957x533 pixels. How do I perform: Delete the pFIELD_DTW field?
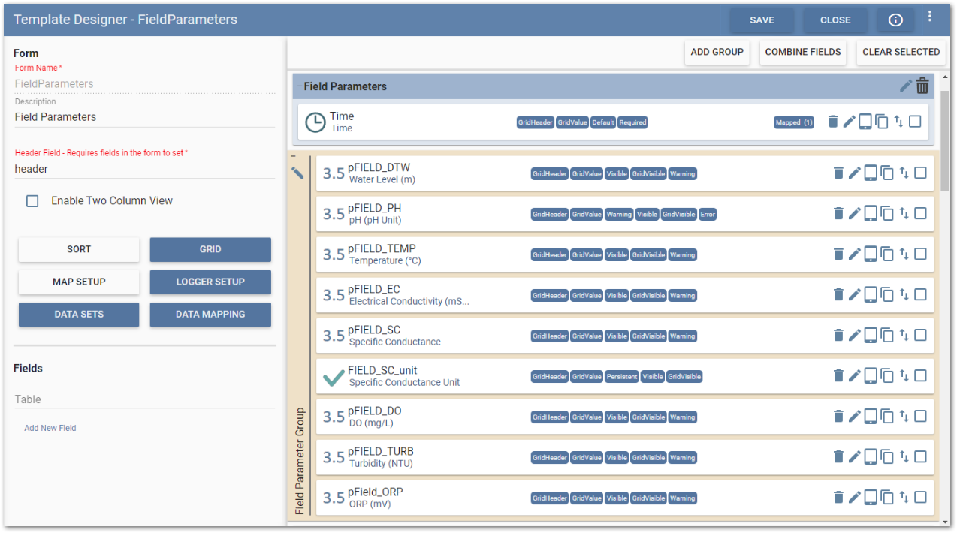click(x=838, y=173)
